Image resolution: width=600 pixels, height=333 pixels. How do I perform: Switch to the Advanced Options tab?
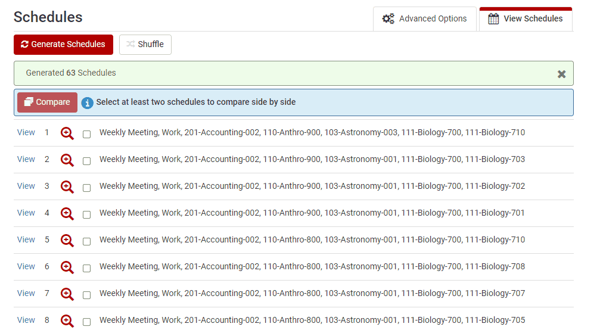coord(425,18)
